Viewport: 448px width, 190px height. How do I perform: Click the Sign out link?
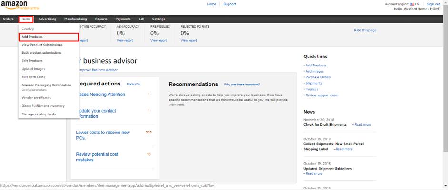click(x=433, y=4)
